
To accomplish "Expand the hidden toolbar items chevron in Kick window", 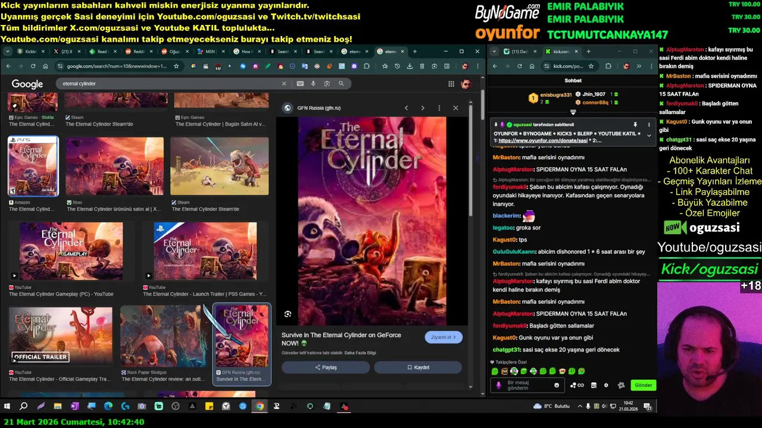I will click(638, 66).
